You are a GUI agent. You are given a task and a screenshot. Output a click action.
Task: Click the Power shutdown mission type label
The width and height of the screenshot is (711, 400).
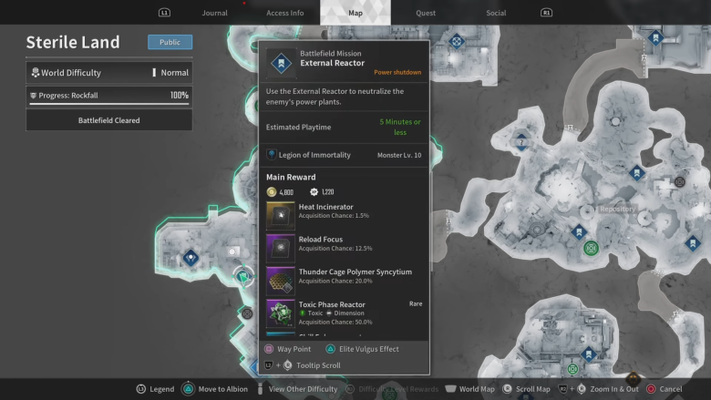click(397, 72)
